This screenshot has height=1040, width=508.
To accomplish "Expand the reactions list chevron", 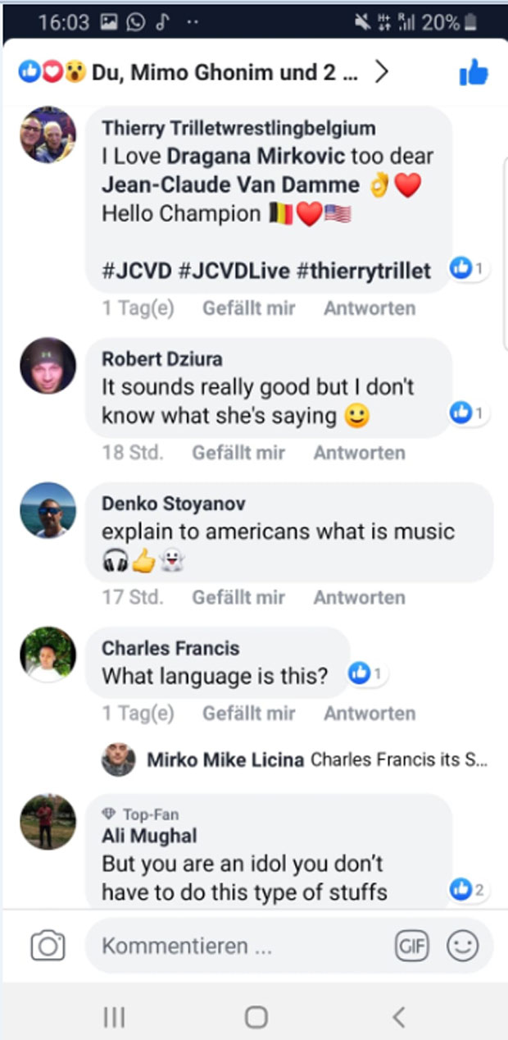I will point(381,73).
